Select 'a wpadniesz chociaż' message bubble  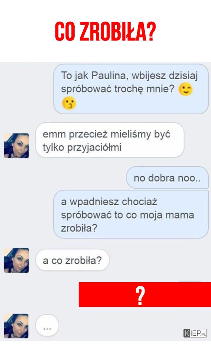131,214
